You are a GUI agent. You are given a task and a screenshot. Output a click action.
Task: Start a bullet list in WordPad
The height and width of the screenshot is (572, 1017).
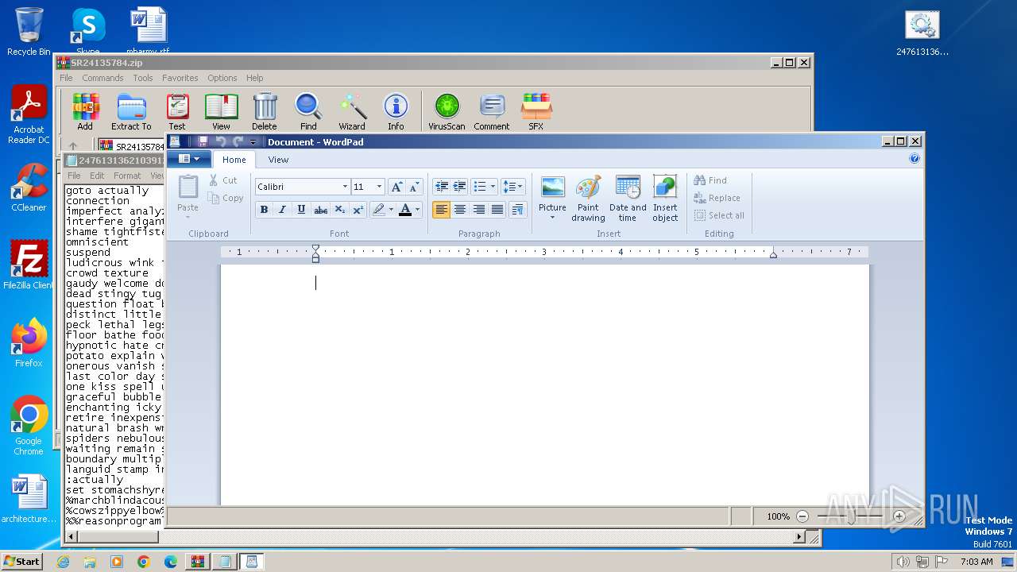[x=479, y=187]
